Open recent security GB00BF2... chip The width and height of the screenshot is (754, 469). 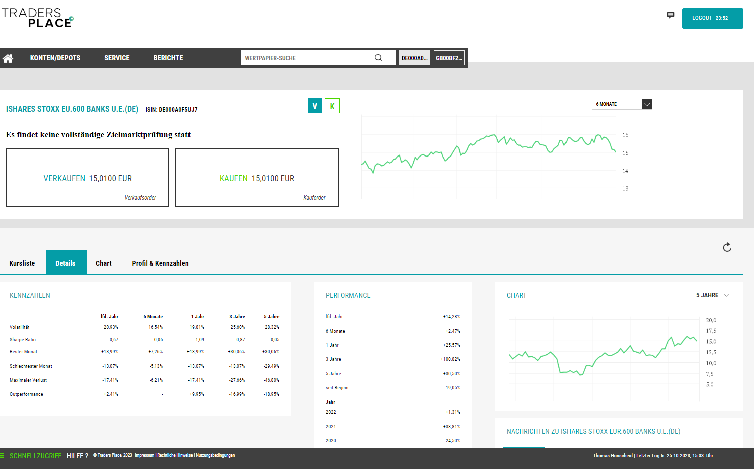(x=449, y=58)
